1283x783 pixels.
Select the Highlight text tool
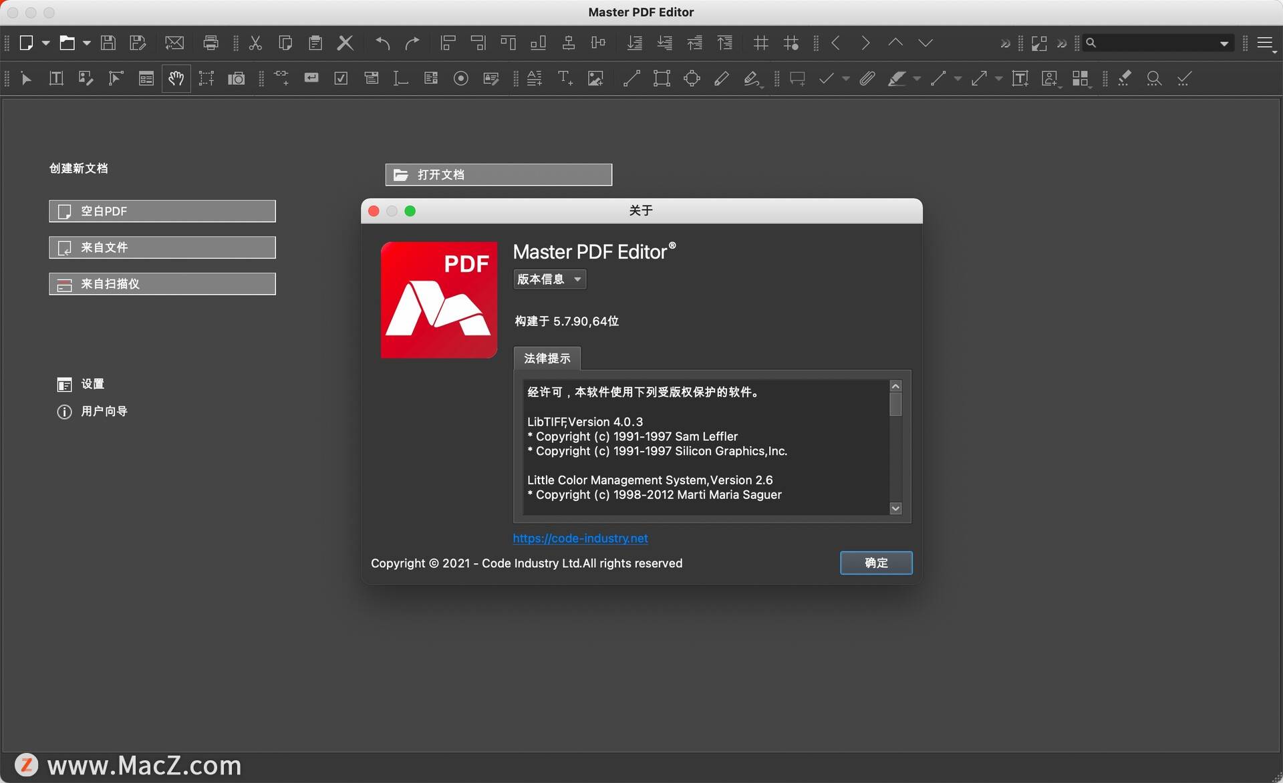tap(897, 78)
